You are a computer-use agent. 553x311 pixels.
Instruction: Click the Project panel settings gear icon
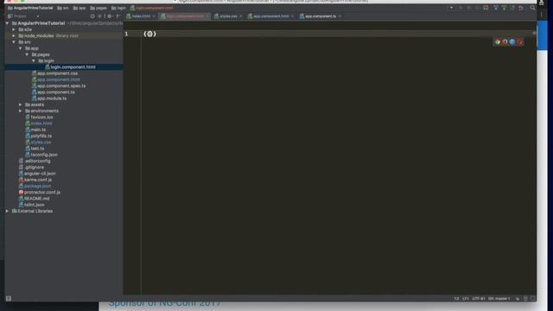pyautogui.click(x=110, y=16)
